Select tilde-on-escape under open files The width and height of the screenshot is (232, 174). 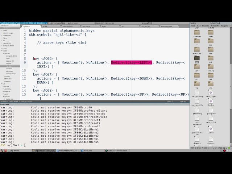[x=8, y=33]
